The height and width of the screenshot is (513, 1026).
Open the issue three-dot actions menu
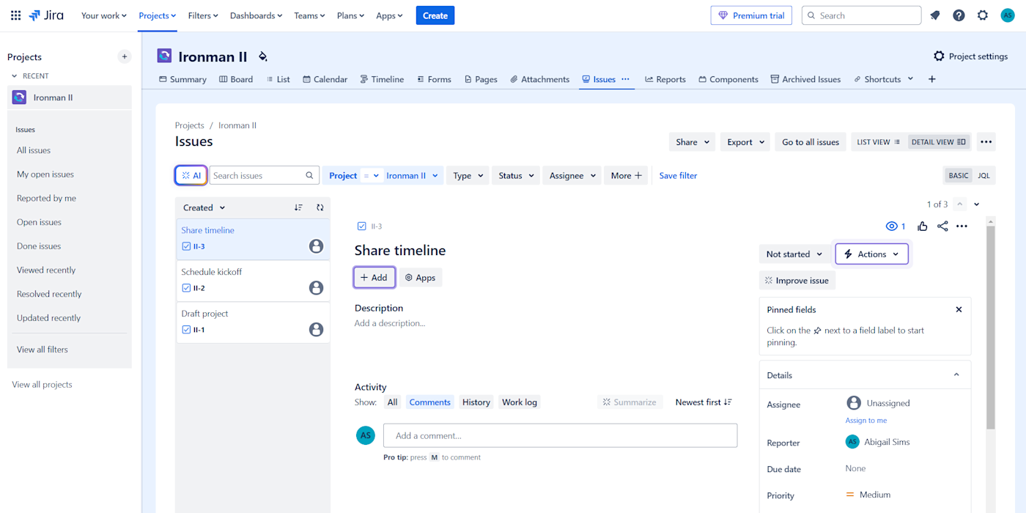962,226
